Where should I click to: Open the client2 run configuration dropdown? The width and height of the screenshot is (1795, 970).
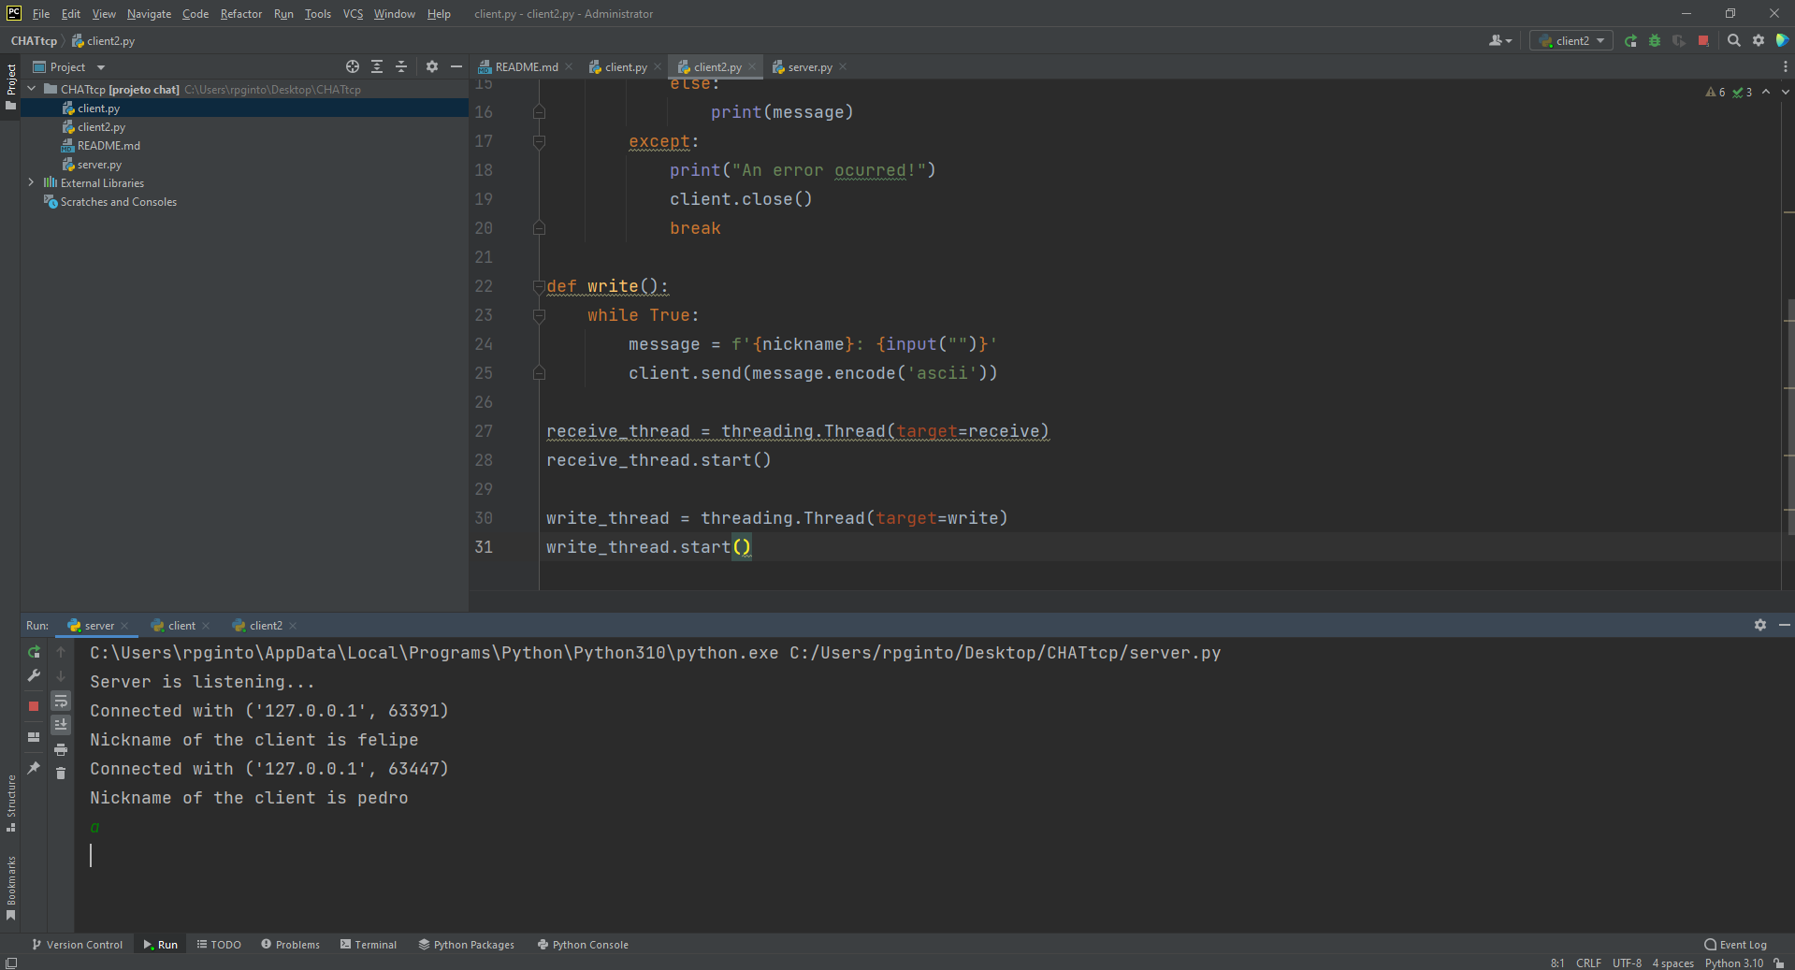pos(1571,40)
